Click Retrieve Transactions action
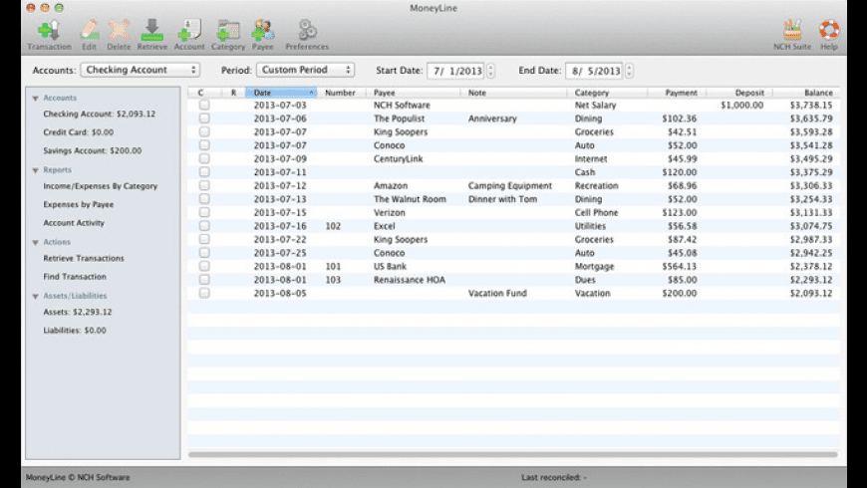 coord(84,258)
